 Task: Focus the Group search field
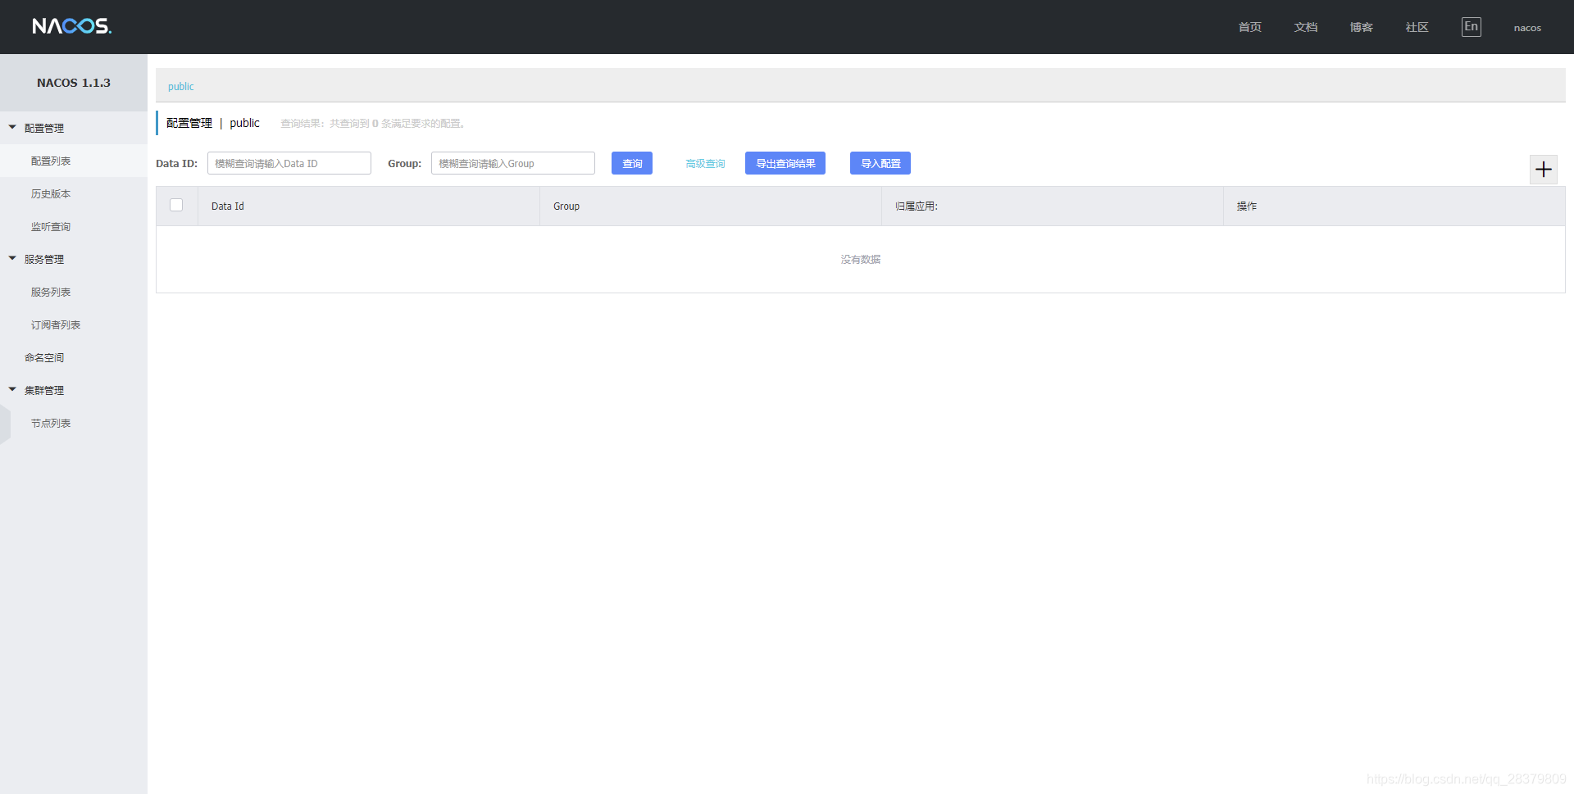click(x=513, y=163)
